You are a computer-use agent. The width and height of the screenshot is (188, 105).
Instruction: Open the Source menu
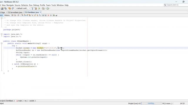(18, 5)
